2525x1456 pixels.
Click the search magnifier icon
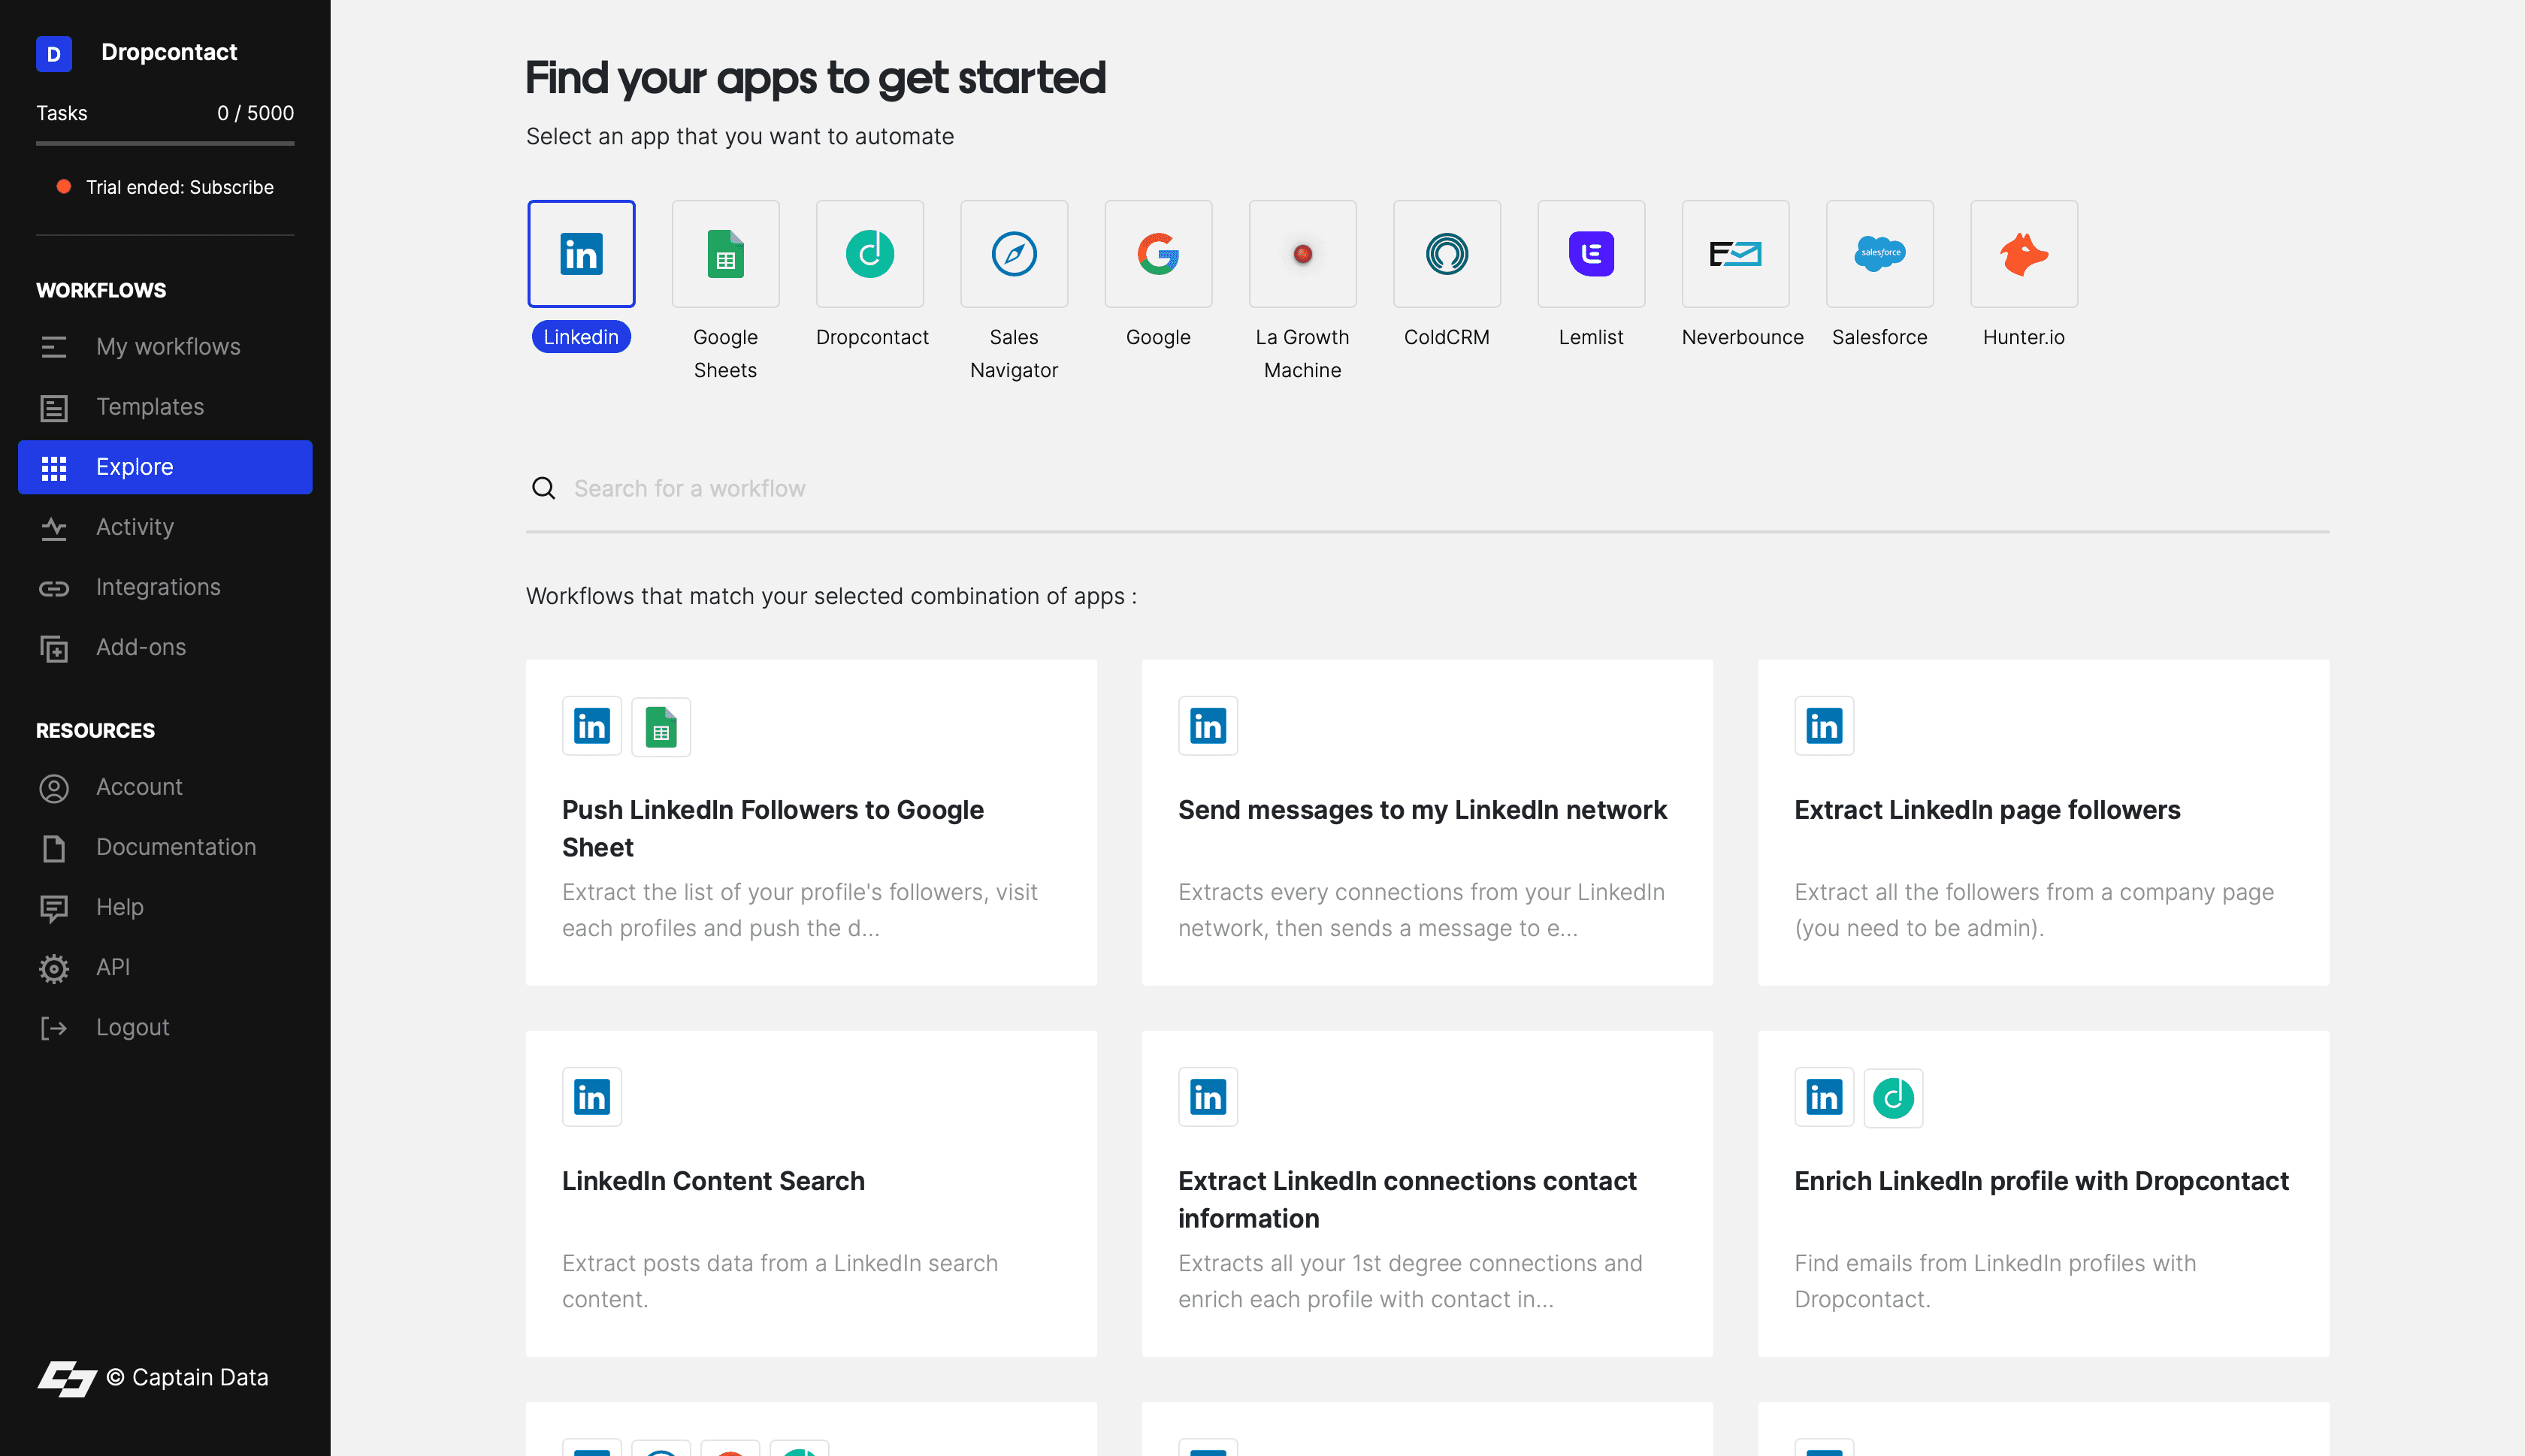pyautogui.click(x=543, y=488)
